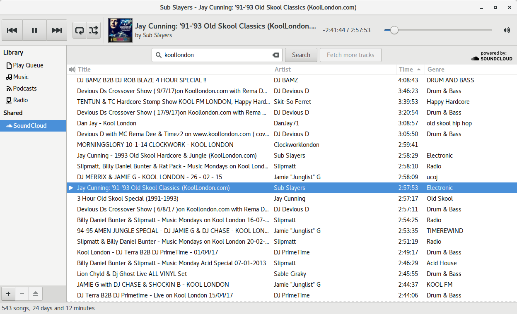Select Podcasts in the sidebar
517x314 pixels.
click(24, 89)
